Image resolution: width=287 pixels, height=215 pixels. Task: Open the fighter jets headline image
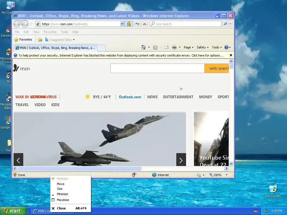100,139
